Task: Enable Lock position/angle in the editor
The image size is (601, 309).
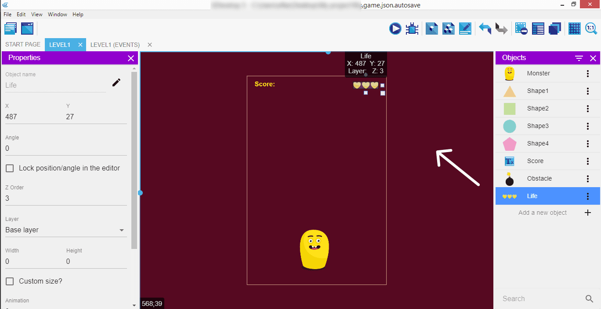Action: pyautogui.click(x=10, y=168)
